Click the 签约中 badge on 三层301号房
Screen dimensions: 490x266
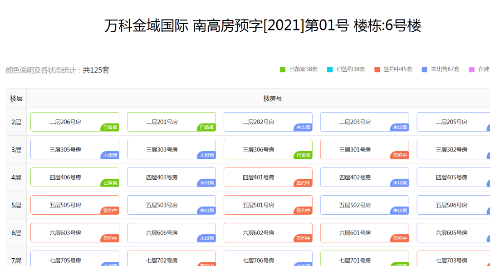tap(400, 155)
